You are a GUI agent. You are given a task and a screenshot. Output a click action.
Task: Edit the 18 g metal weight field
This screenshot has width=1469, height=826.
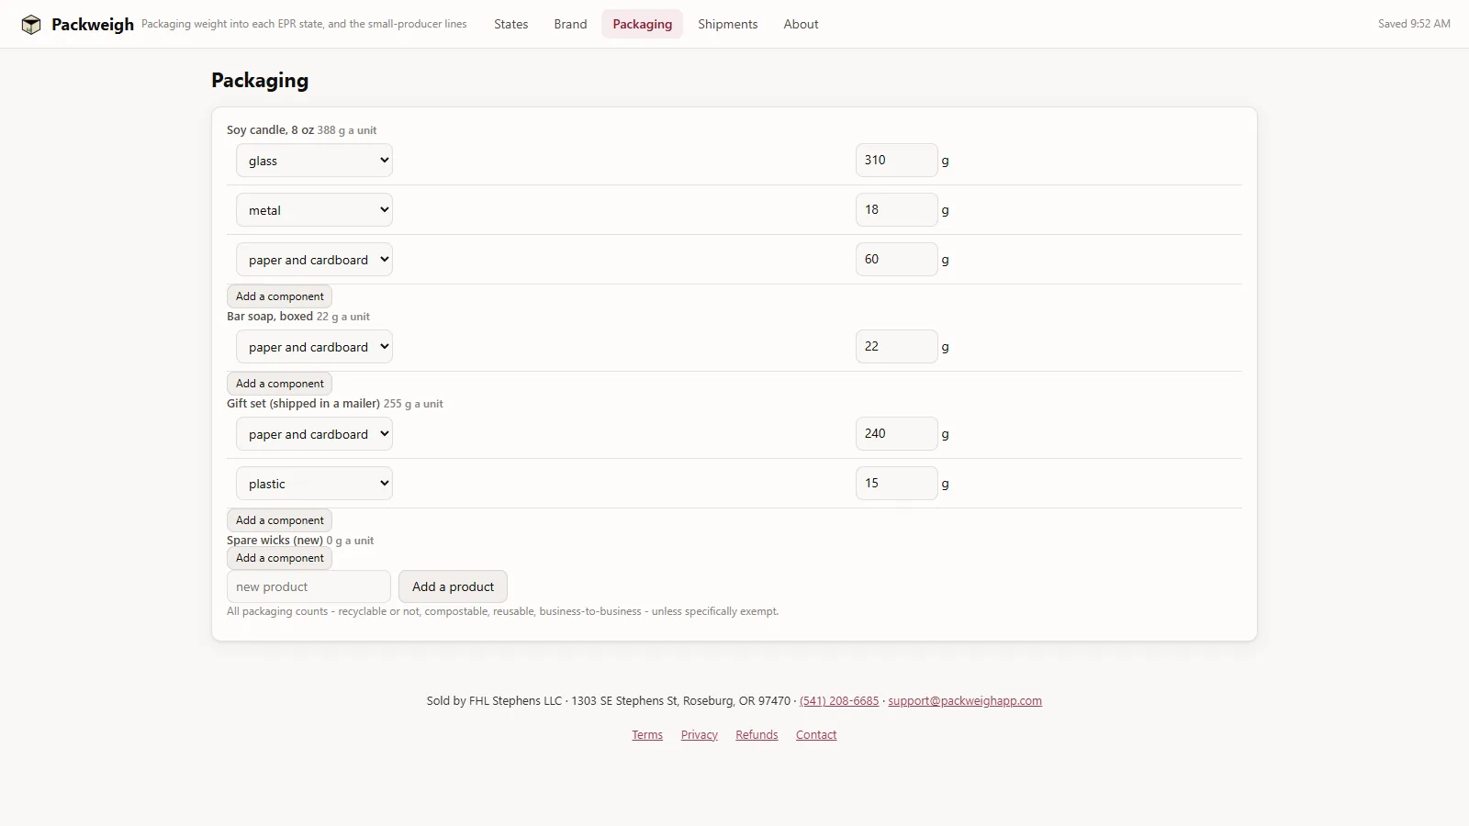tap(896, 209)
